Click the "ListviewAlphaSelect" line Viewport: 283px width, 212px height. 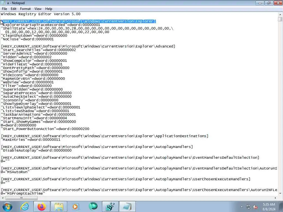[x=41, y=107]
